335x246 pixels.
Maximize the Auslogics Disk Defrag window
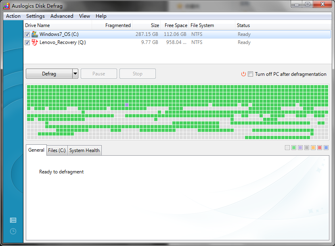[308, 4]
